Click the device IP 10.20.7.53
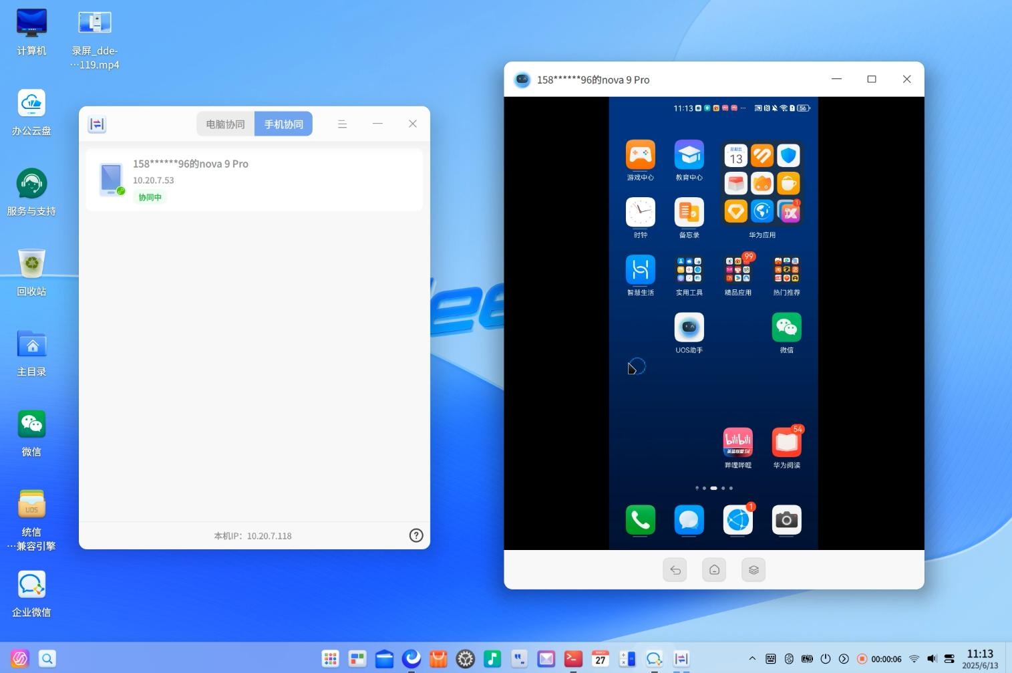 pos(153,180)
